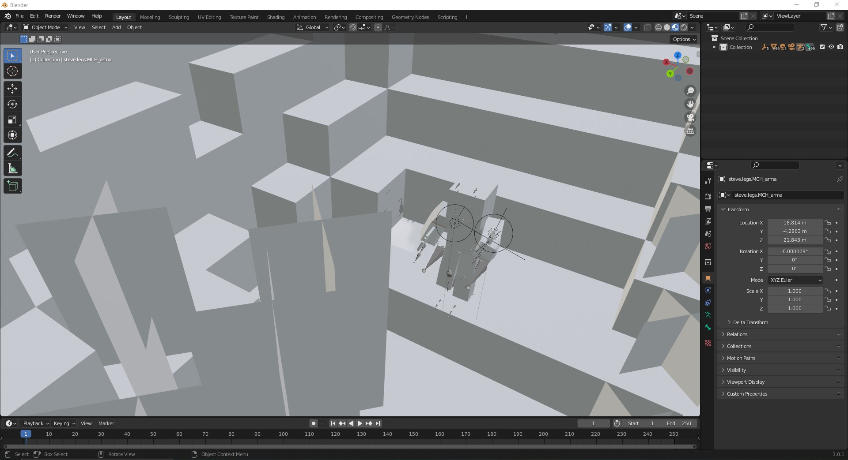Switch viewport to Rendered shading mode
The image size is (848, 460).
683,27
